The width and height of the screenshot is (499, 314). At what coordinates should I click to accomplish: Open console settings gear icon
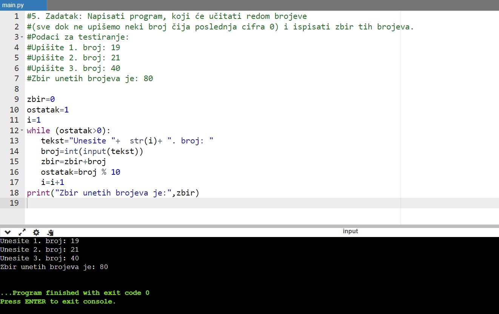36,232
